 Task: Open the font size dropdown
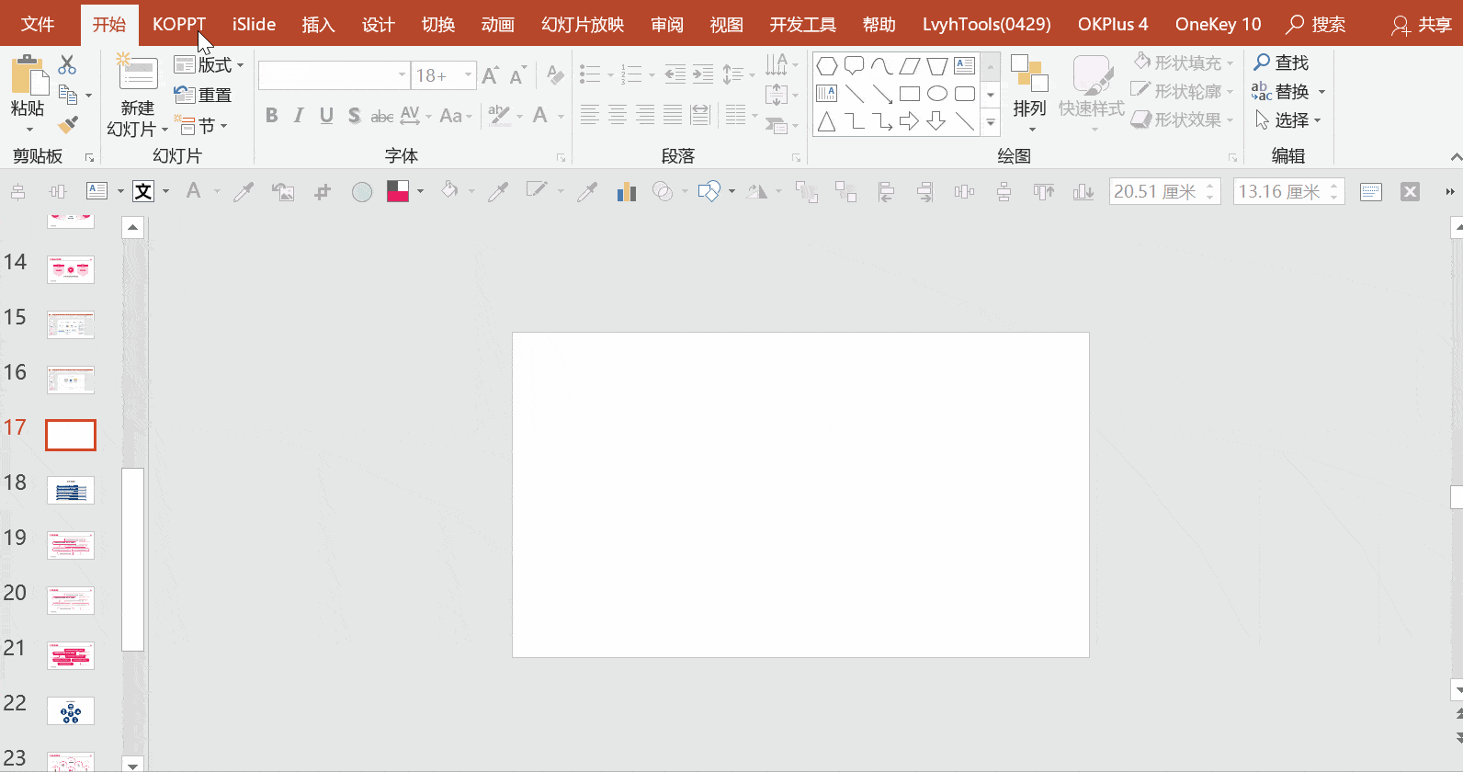(x=468, y=75)
